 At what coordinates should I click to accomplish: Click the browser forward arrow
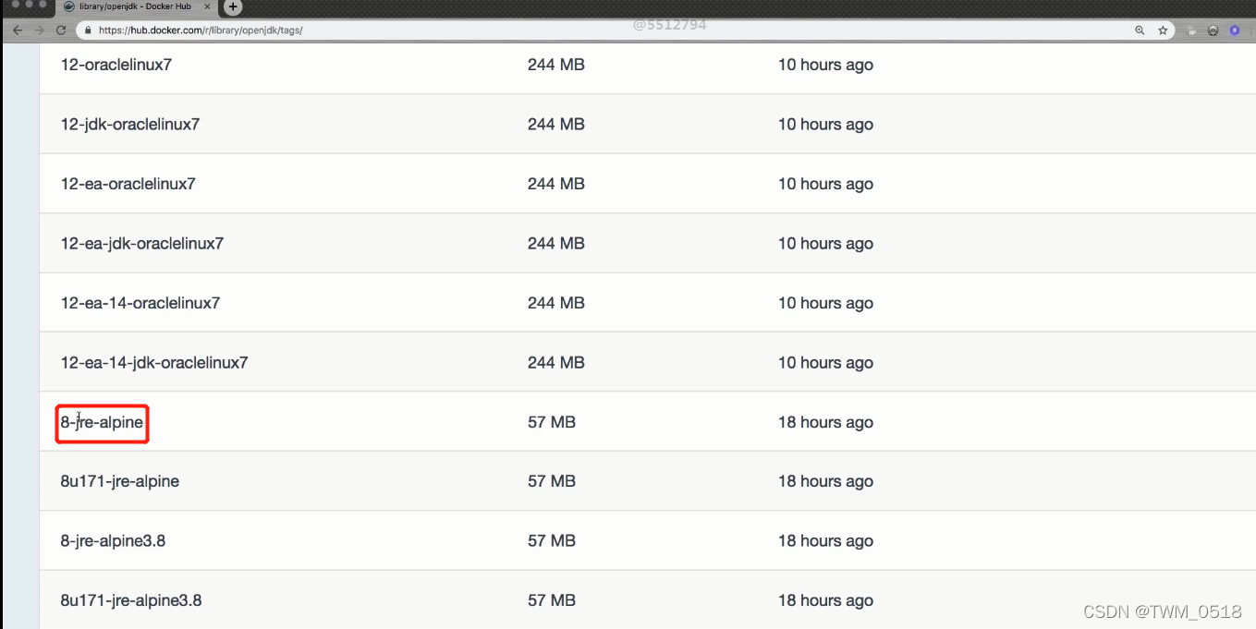(x=39, y=30)
